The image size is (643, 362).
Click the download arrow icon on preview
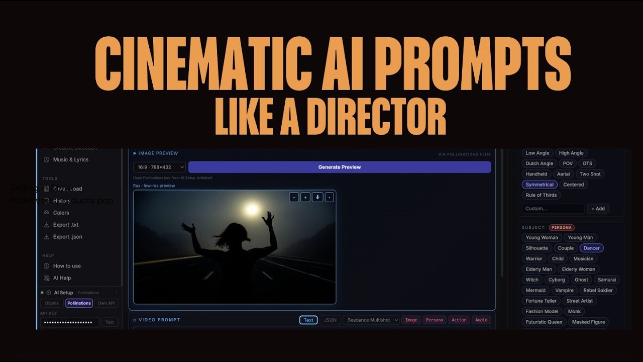coord(317,197)
